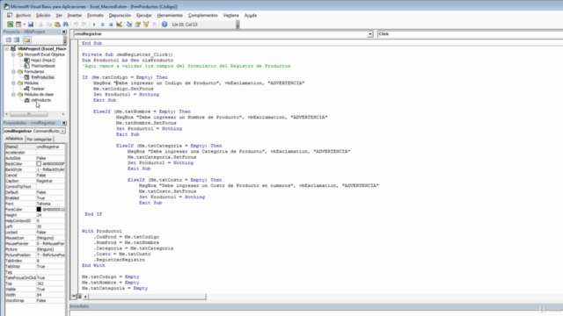The height and width of the screenshot is (316, 563).
Task: Click the Font property value Tahoma
Action: tap(51, 204)
